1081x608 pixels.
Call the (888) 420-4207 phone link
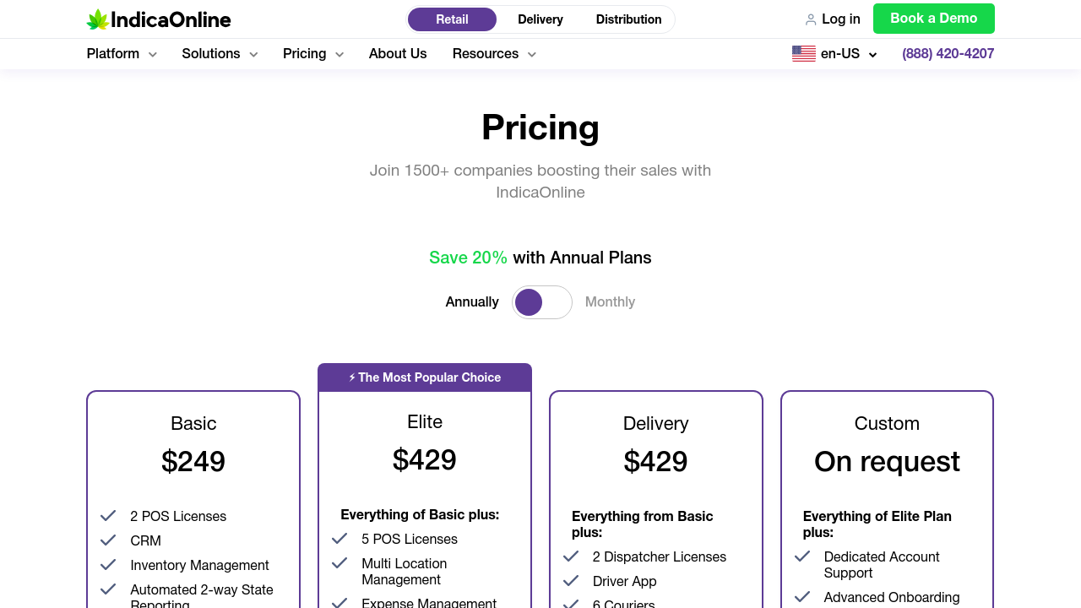tap(948, 54)
